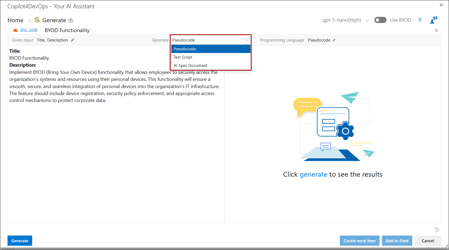The width and height of the screenshot is (449, 250).
Task: Click the Generate help question mark icon
Action: (71, 21)
